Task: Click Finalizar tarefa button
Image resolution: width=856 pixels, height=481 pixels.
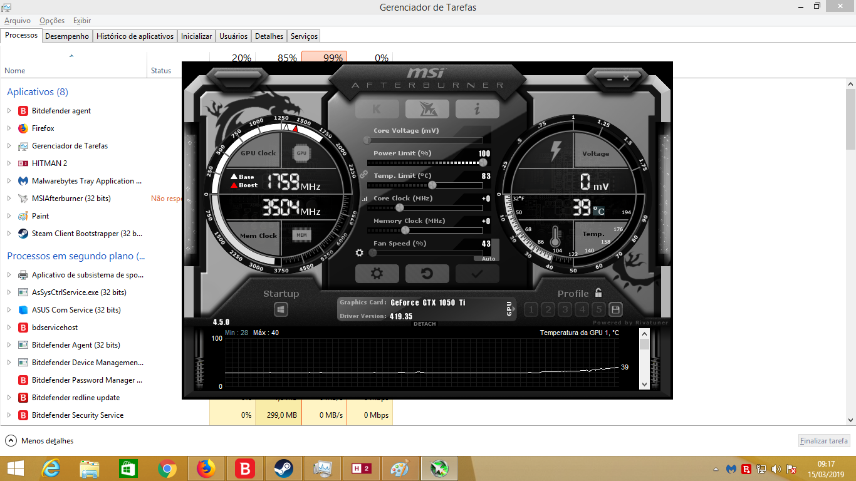Action: [x=824, y=441]
